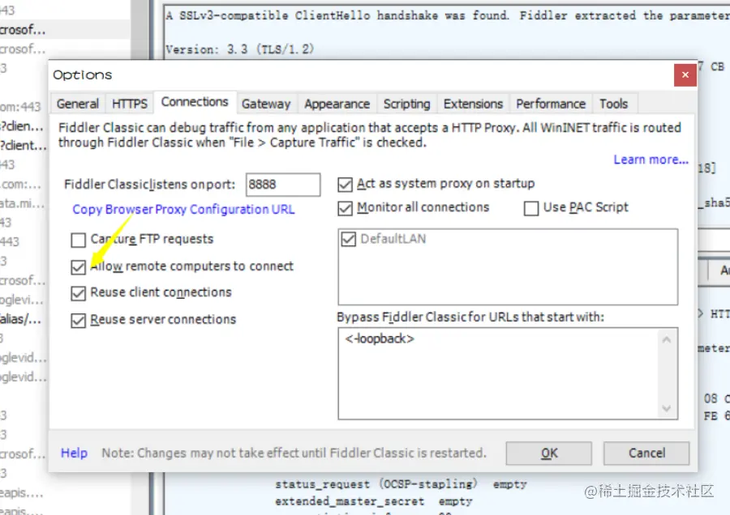This screenshot has width=730, height=515.
Task: Close the Options dialog with the red X
Action: [685, 74]
